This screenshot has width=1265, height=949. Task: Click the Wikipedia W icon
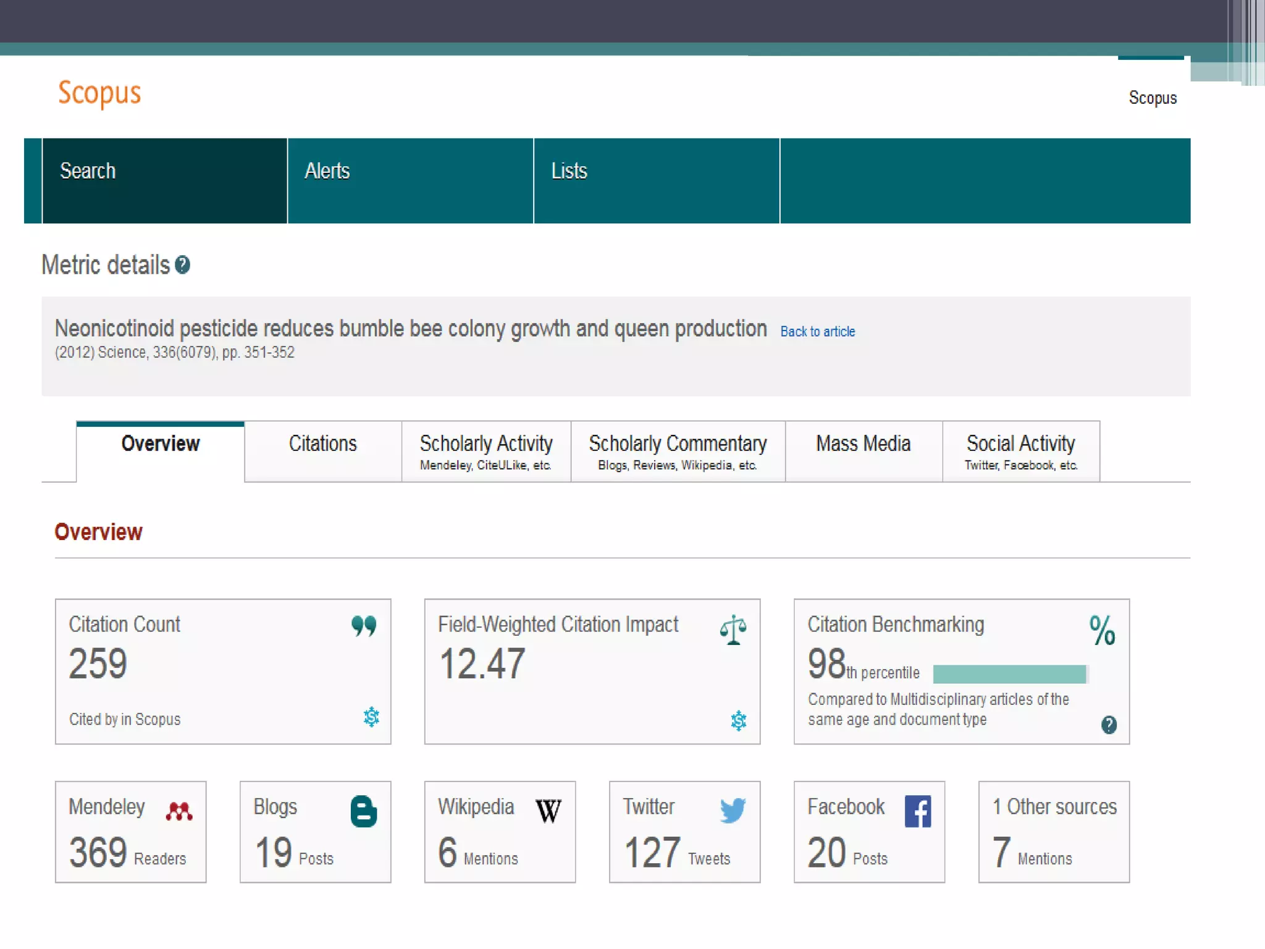point(548,811)
